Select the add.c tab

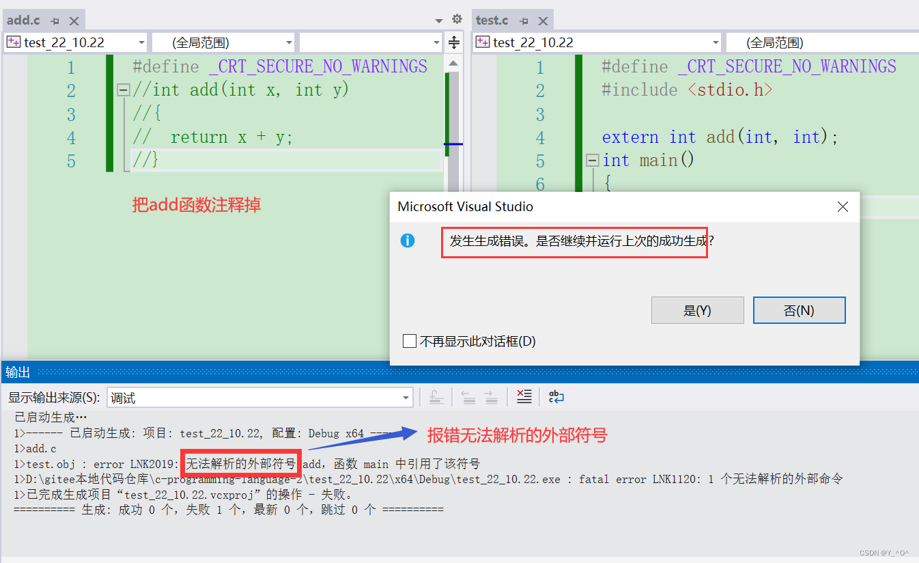coord(23,20)
